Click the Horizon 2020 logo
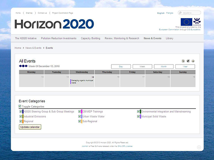214x160 pixels. pos(54,24)
